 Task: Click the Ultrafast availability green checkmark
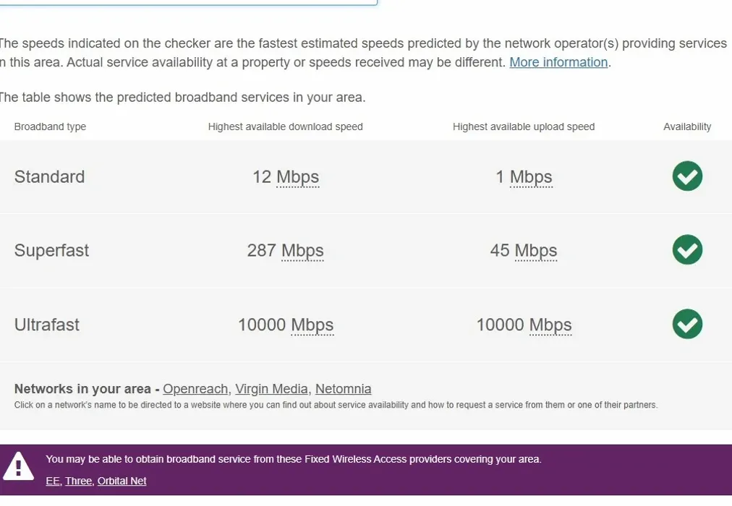[x=687, y=324]
